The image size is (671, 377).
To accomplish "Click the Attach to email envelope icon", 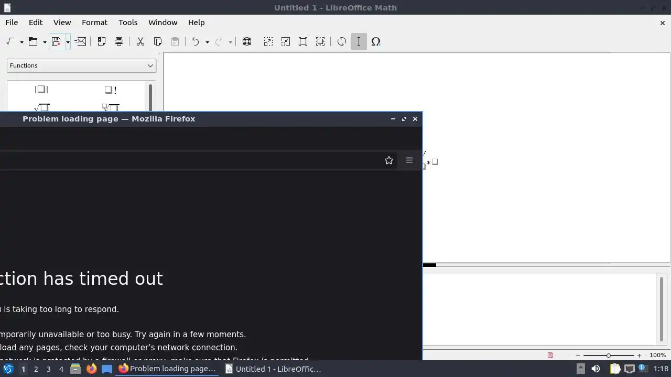I will [80, 41].
